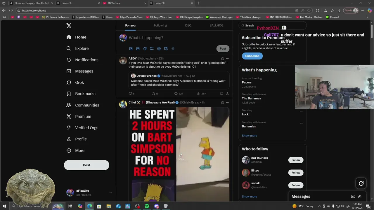Expand the Messages drawer
This screenshot has height=210, width=374.
360,197
